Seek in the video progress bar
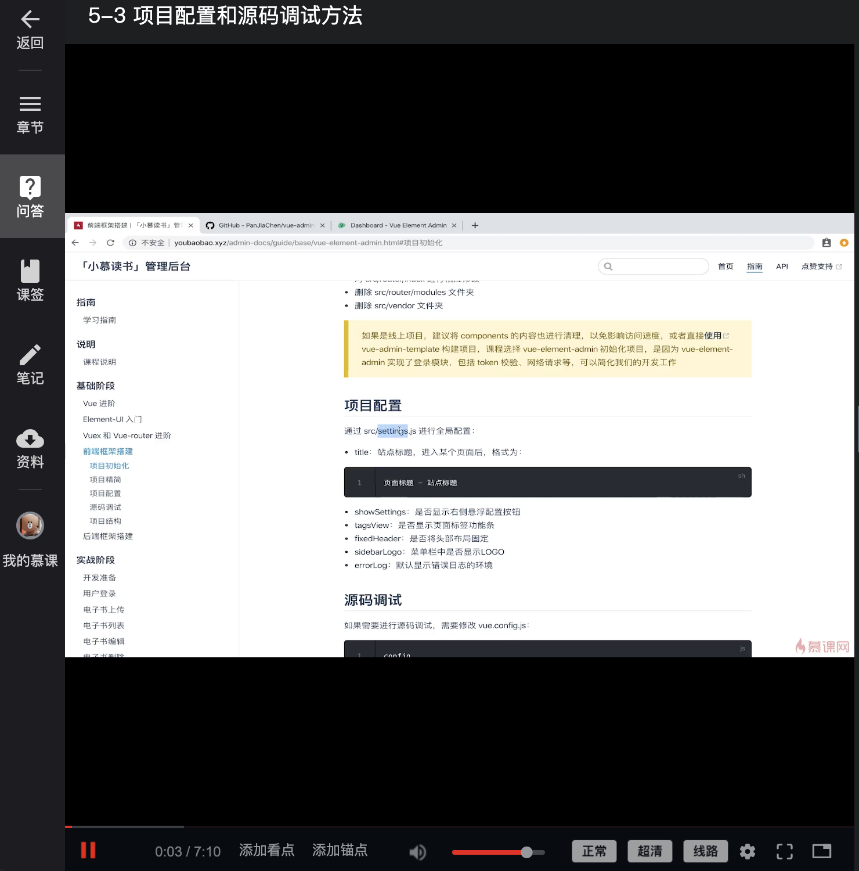 [460, 826]
